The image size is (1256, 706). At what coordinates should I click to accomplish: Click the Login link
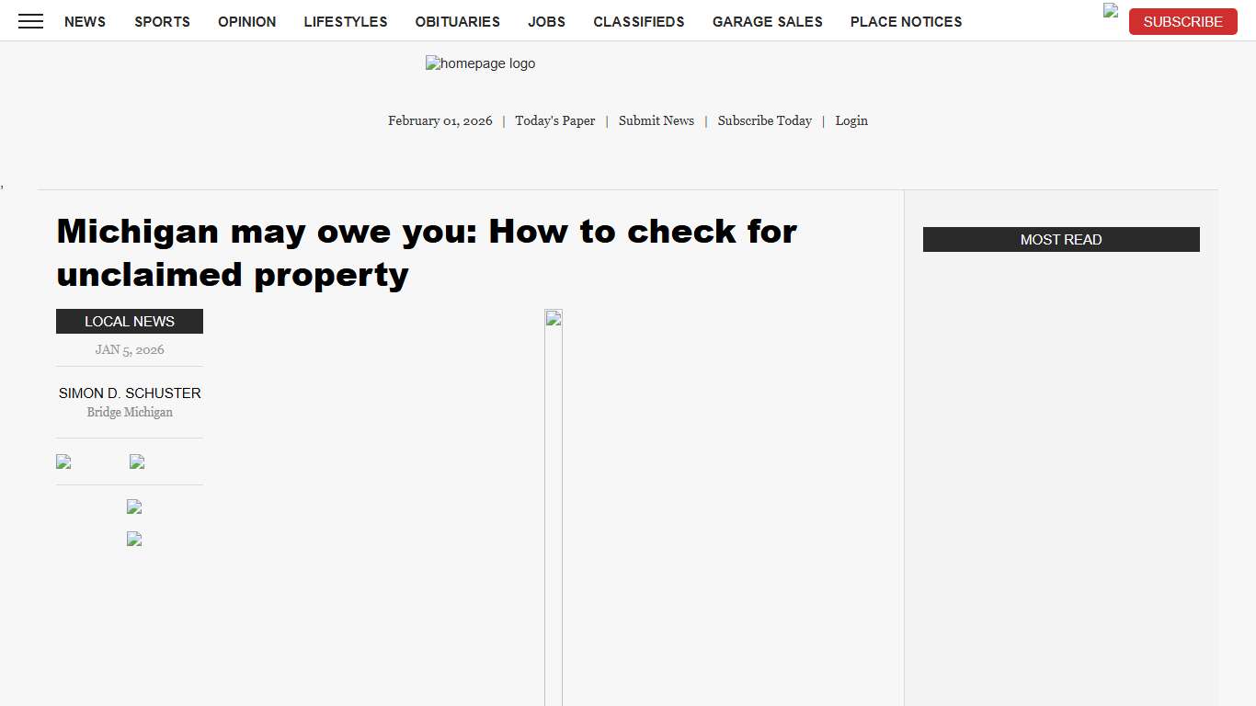851,120
